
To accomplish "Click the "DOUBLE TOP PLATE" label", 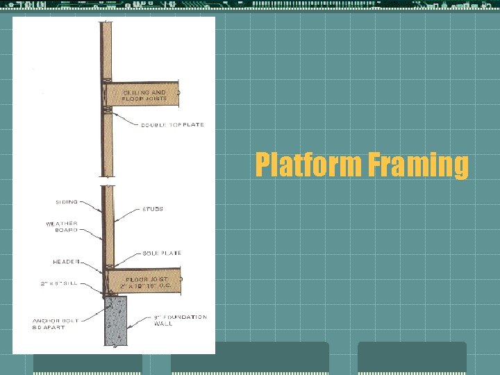I will 172,125.
